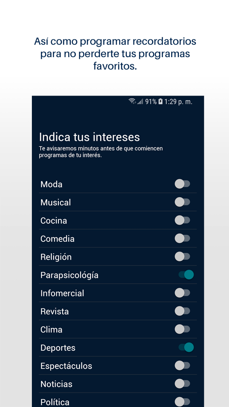Screen dimensions: 229x407
Task: Enable the Infomercial switch
Action: click(182, 293)
